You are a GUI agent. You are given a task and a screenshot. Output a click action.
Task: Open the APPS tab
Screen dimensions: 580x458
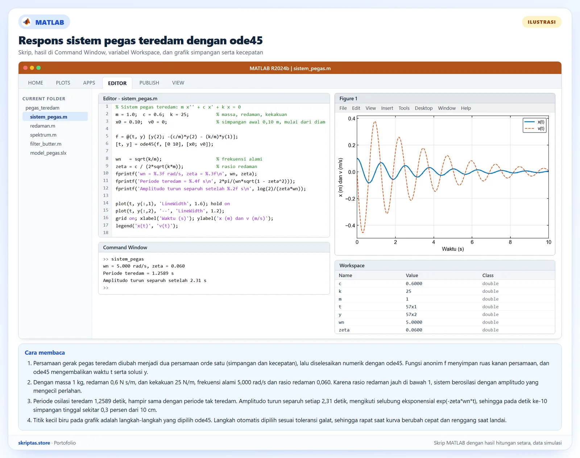[89, 83]
